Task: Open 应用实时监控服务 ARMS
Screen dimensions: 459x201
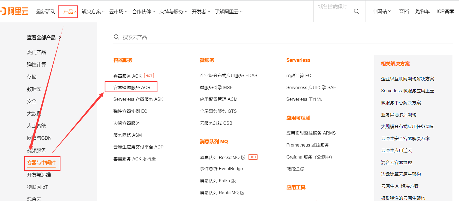Action: 311,133
